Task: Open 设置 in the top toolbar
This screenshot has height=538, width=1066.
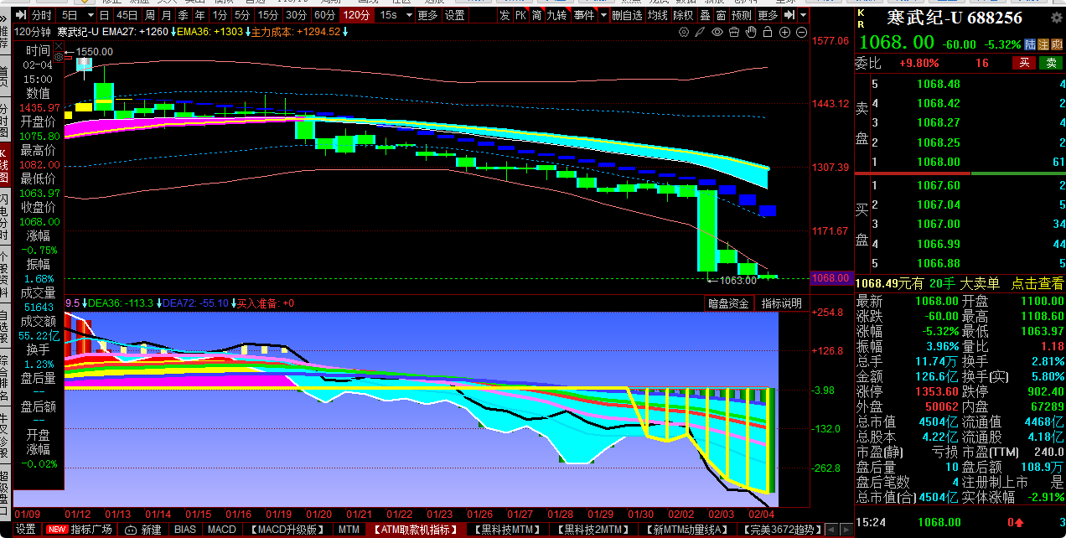Action: click(455, 15)
